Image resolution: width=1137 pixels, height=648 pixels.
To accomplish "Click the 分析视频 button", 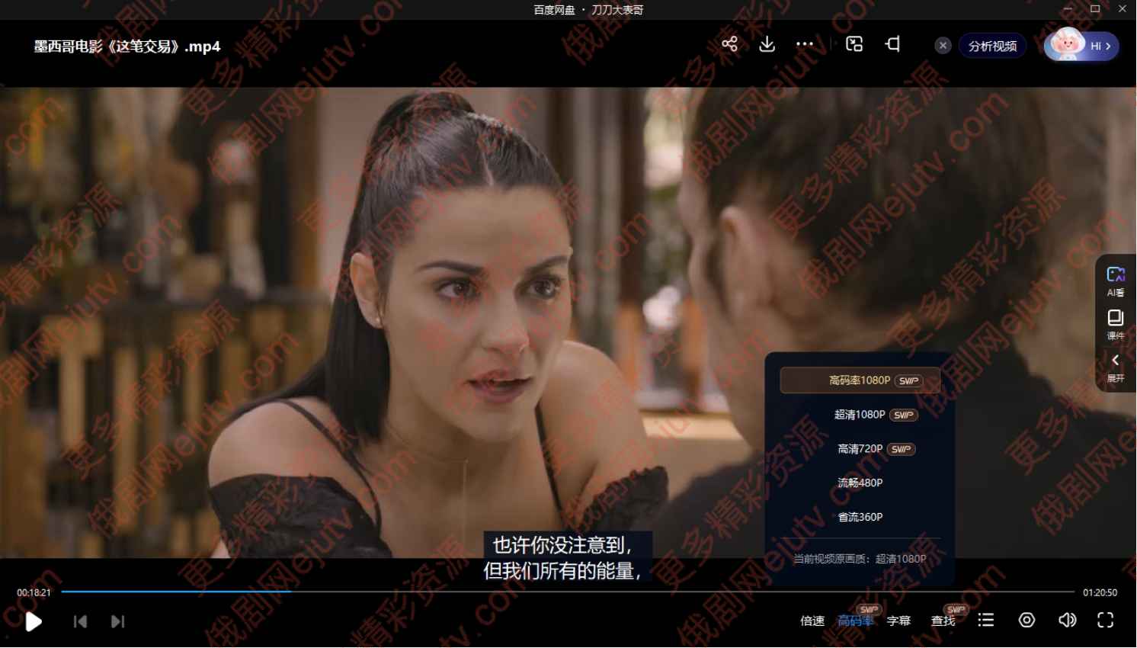I will 992,46.
